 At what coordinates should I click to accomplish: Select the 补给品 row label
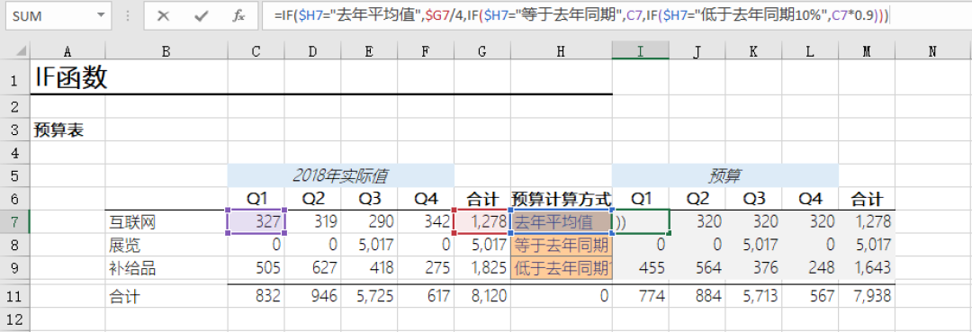point(166,267)
